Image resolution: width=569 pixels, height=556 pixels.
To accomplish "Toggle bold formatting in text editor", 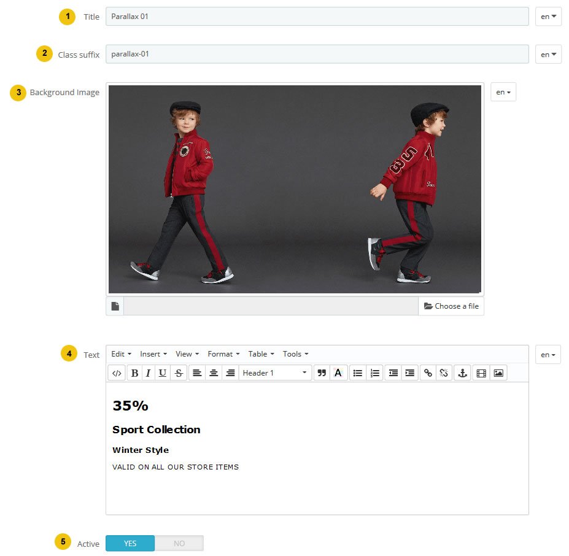I will (134, 373).
